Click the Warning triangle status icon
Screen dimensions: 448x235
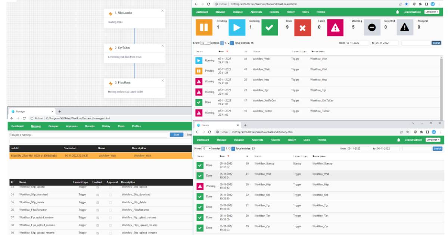335,27
